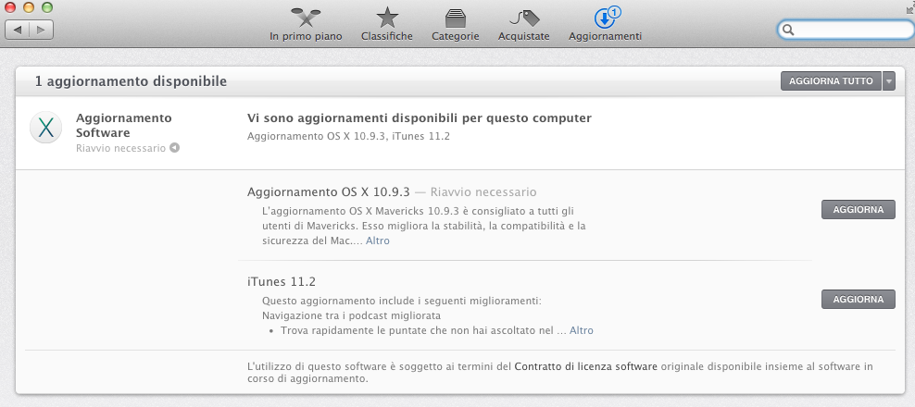This screenshot has height=407, width=915.
Task: Click the 'Vi sono aggiornamenti disponibili' heading
Action: 419,118
